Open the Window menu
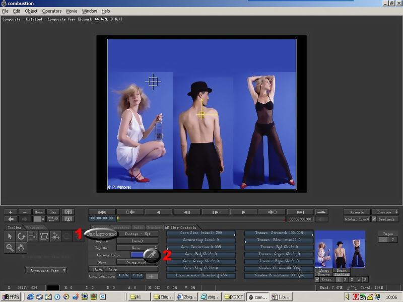The width and height of the screenshot is (403, 302). coord(90,11)
